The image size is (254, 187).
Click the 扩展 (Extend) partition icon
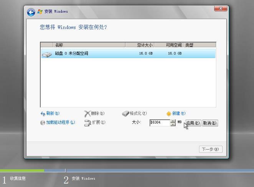click(x=87, y=123)
